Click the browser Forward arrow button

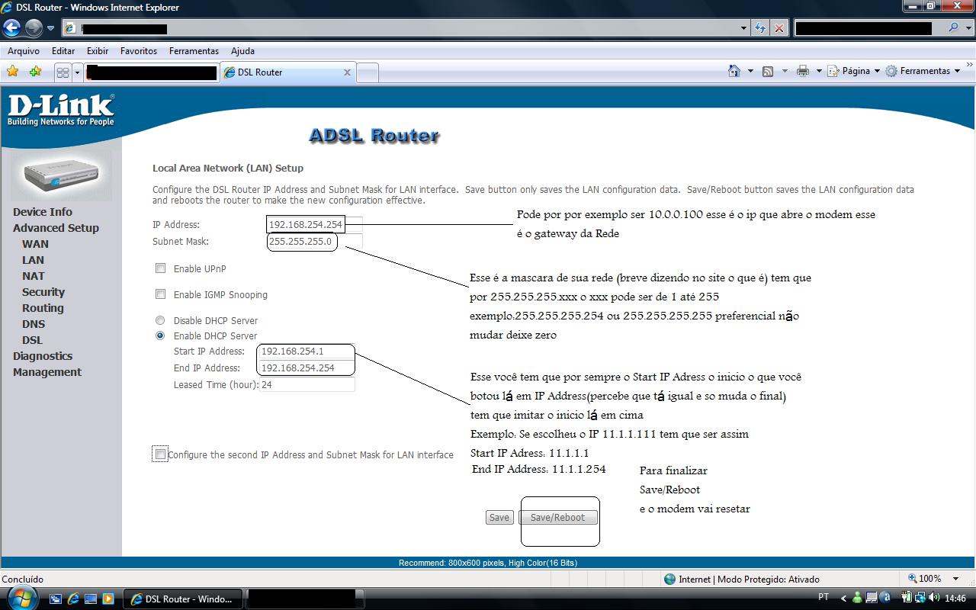point(34,28)
